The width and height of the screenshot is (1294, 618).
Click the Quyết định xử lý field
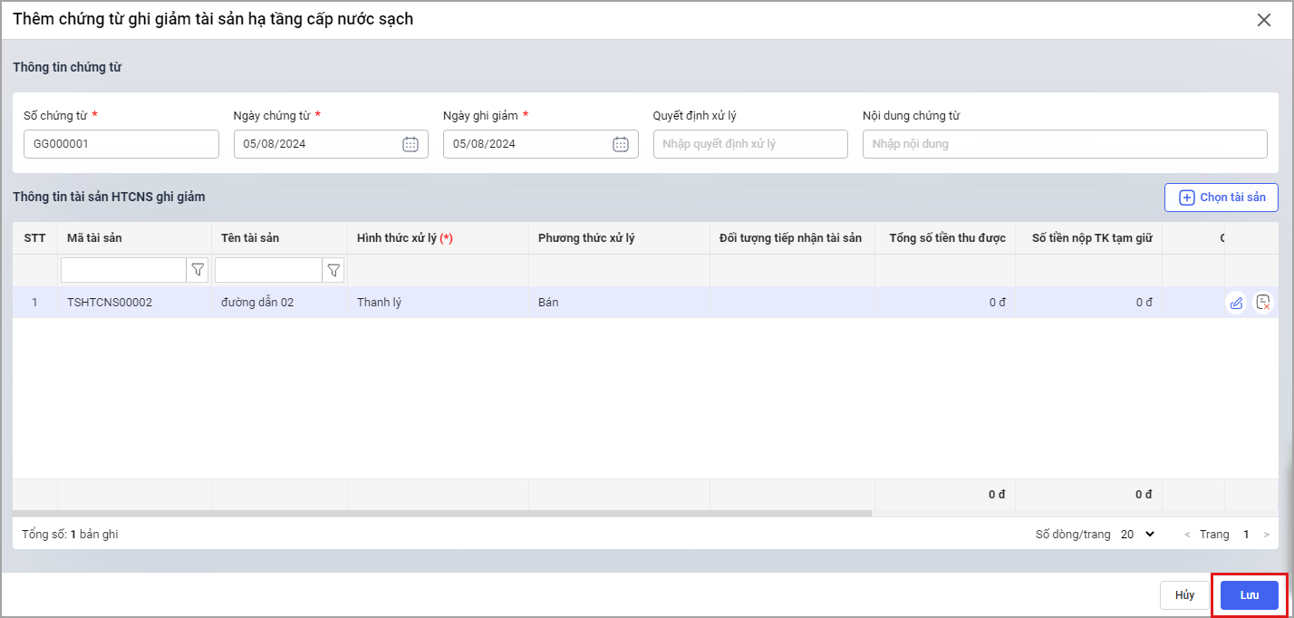749,144
